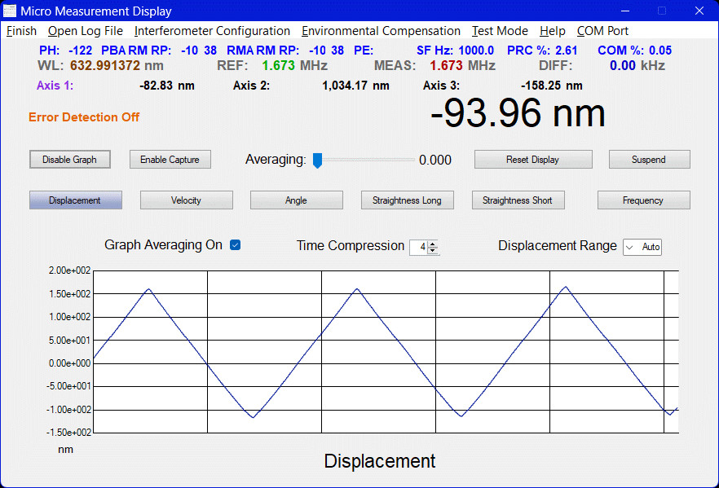Click the -1.50e+002 axis label

tap(68, 432)
